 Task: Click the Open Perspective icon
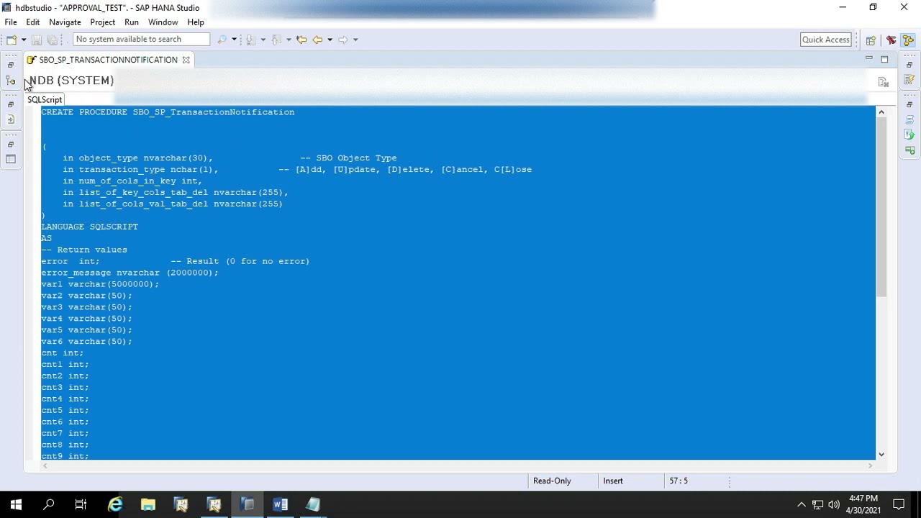coord(871,40)
